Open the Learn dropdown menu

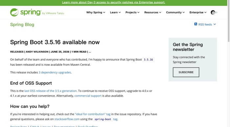pyautogui.click(x=115, y=13)
